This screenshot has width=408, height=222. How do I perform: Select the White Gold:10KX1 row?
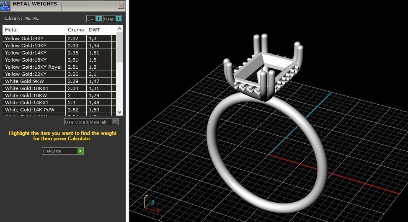click(59, 88)
